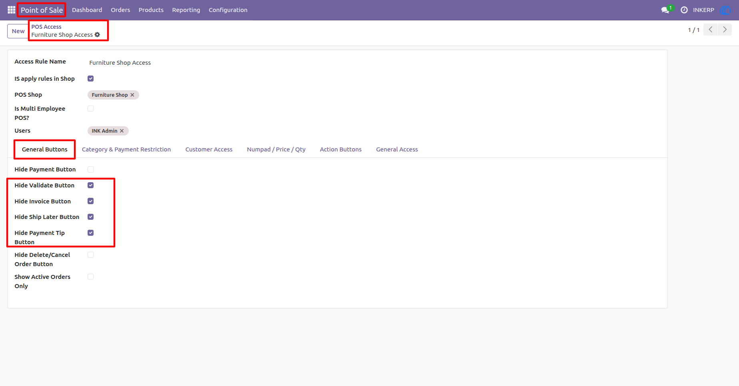Image resolution: width=739 pixels, height=386 pixels.
Task: Switch to General Access tab
Action: tap(397, 149)
